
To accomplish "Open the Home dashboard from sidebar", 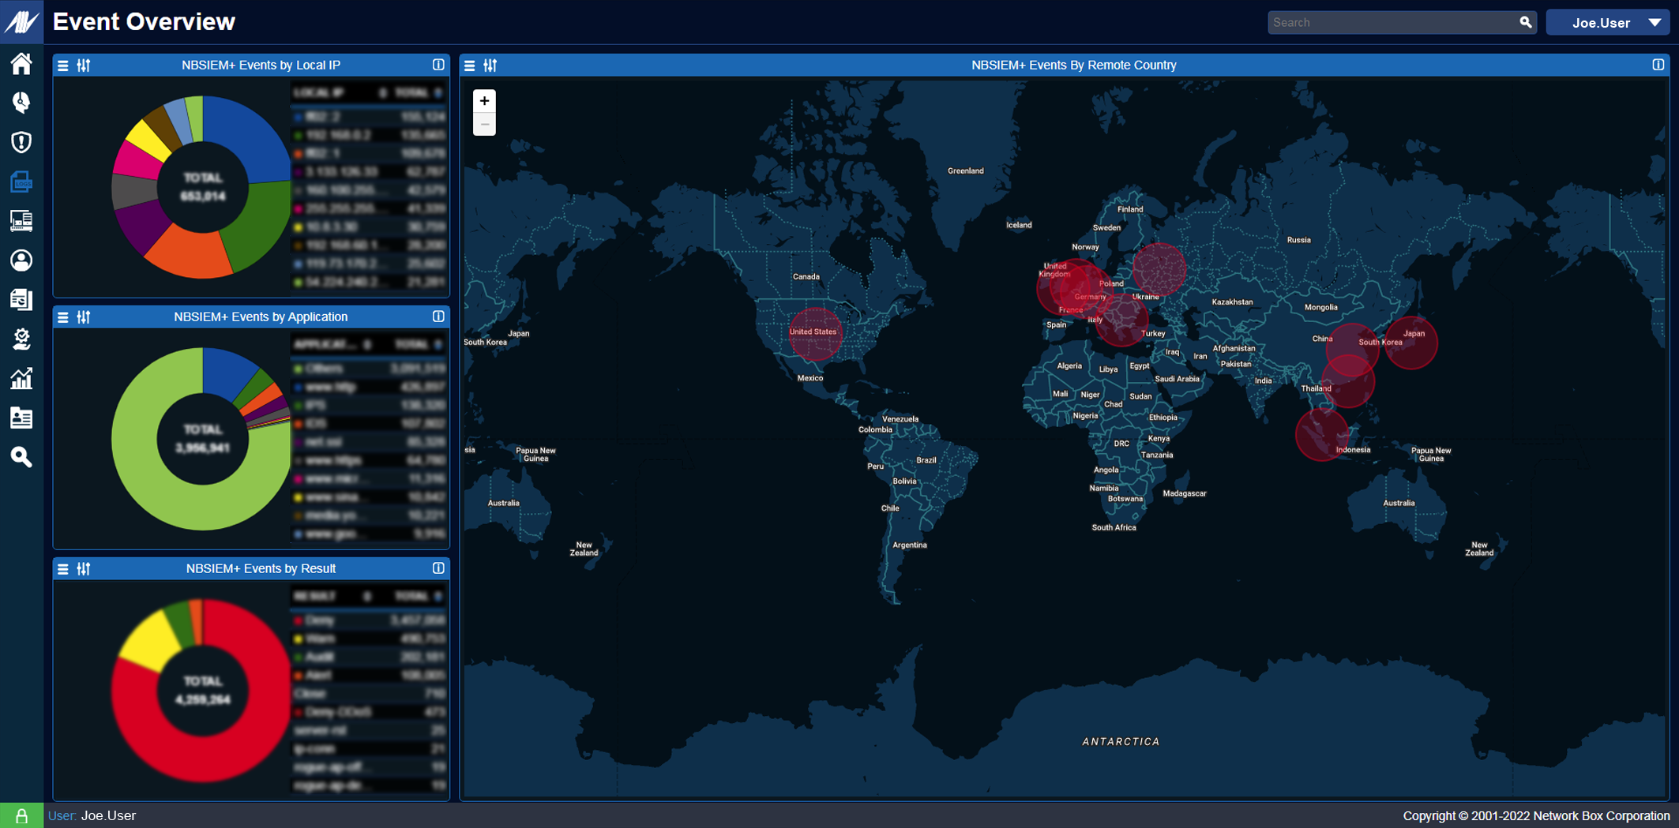I will [x=21, y=63].
